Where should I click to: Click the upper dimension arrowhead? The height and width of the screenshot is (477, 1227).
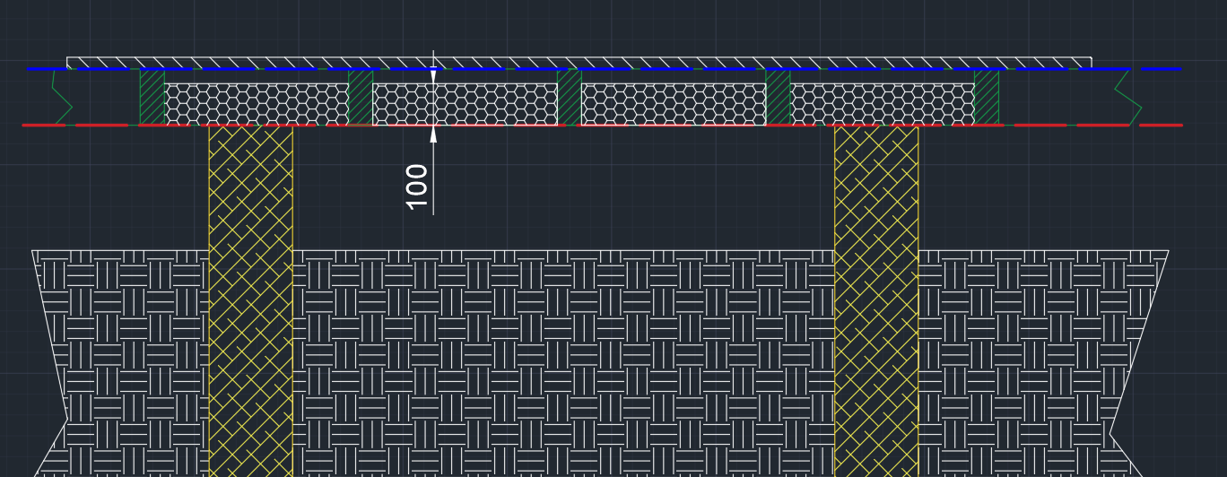pyautogui.click(x=433, y=76)
